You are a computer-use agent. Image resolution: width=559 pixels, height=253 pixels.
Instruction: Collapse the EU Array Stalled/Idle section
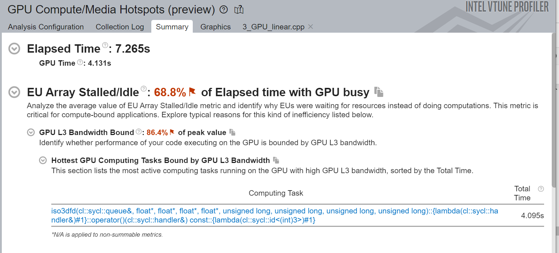(14, 92)
